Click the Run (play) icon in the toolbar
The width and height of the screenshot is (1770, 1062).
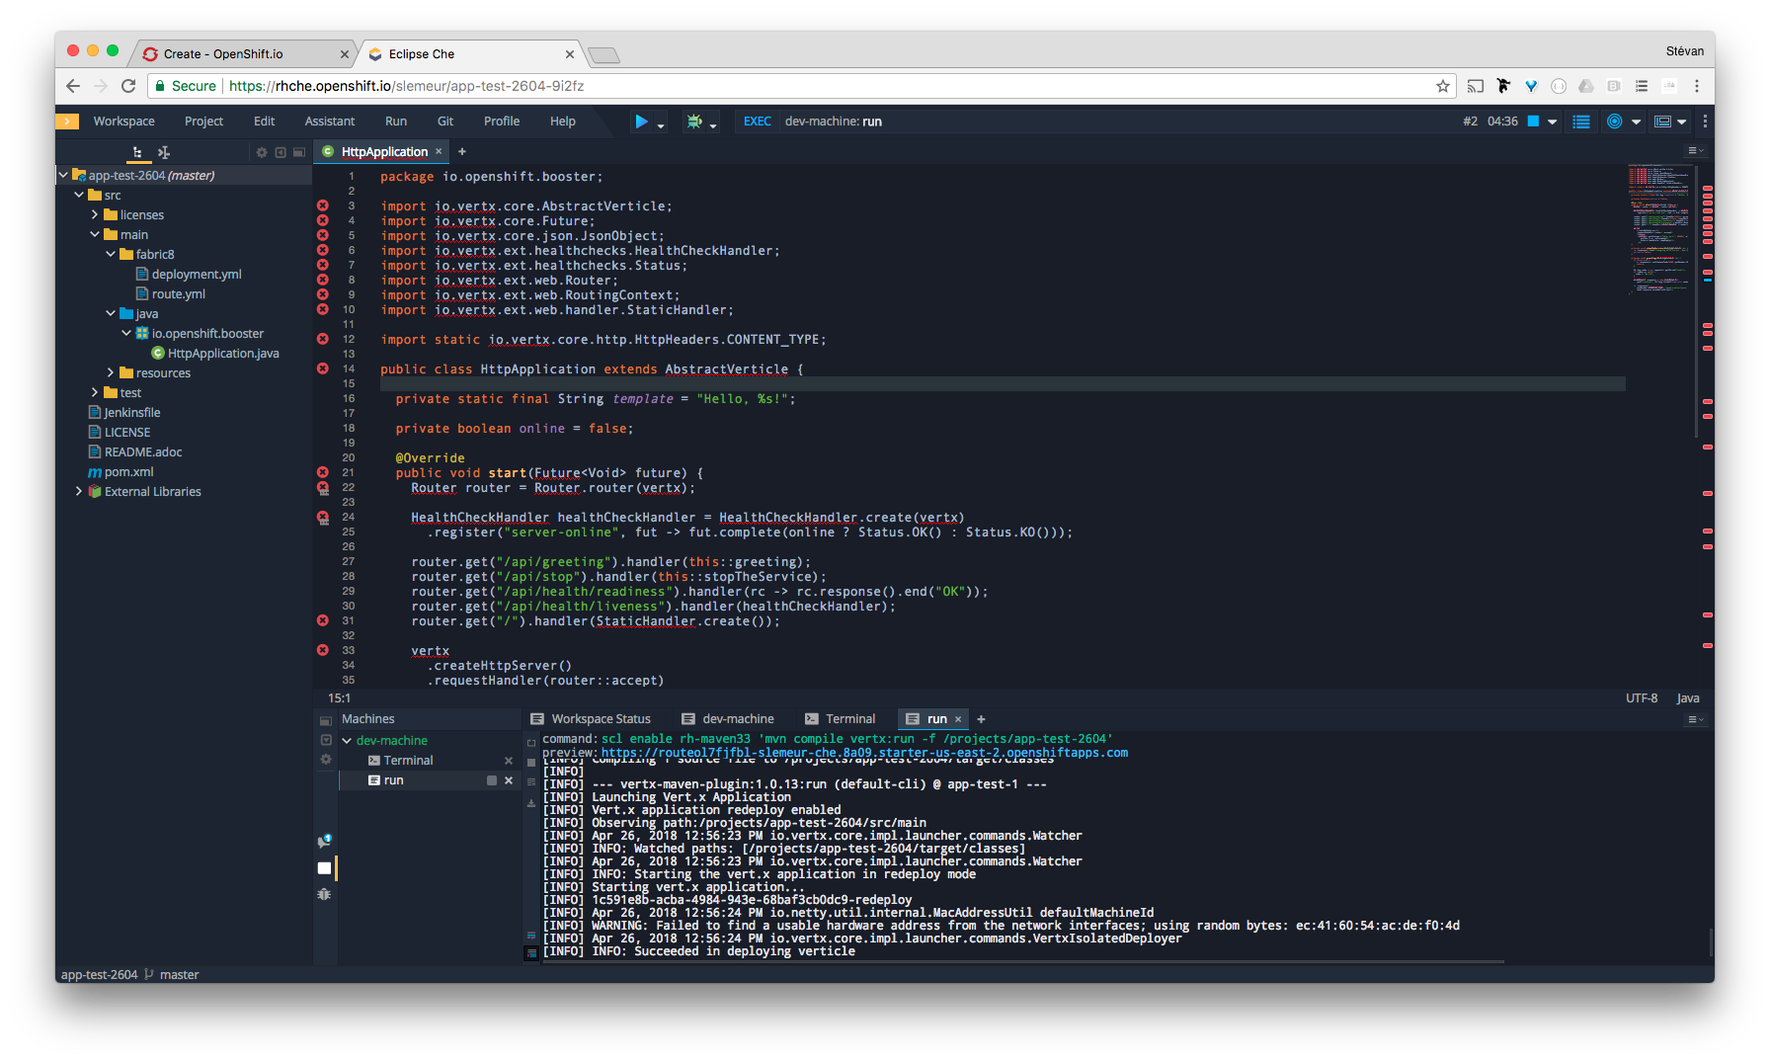(641, 121)
